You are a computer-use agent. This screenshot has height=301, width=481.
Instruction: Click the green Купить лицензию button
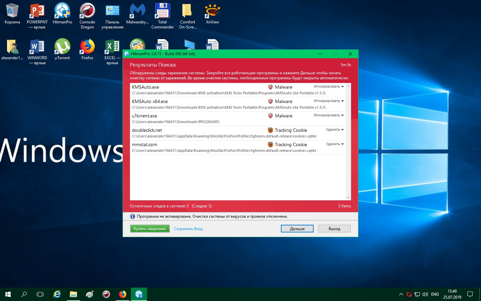[150, 229]
